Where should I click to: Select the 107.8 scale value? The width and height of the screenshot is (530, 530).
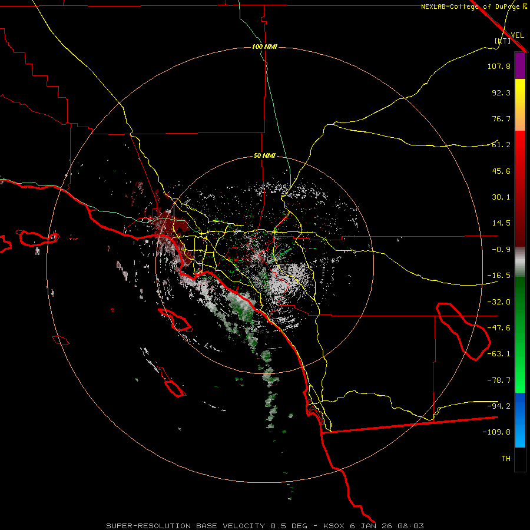499,66
